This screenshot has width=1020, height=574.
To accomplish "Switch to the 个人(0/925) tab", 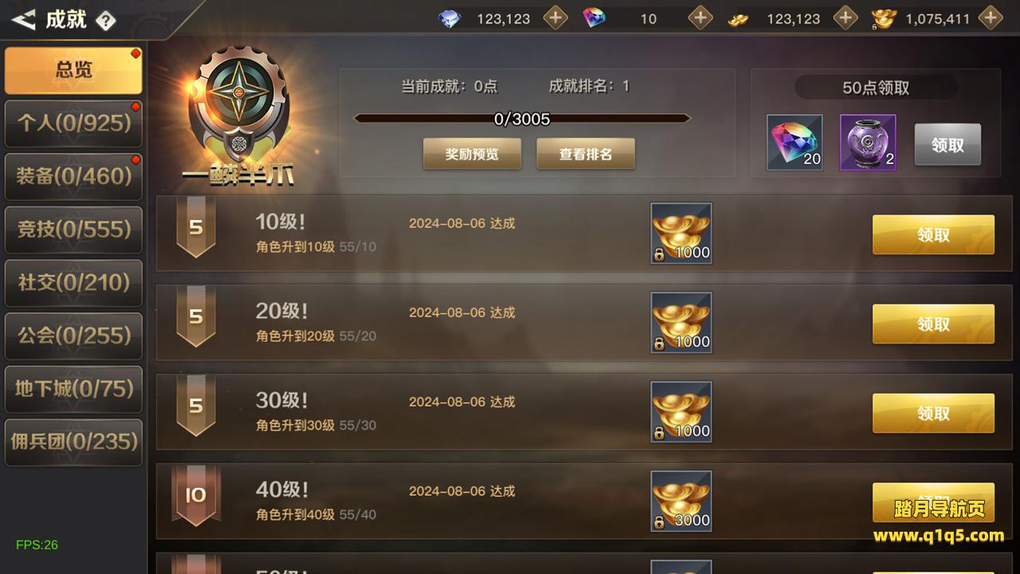I will (x=73, y=123).
